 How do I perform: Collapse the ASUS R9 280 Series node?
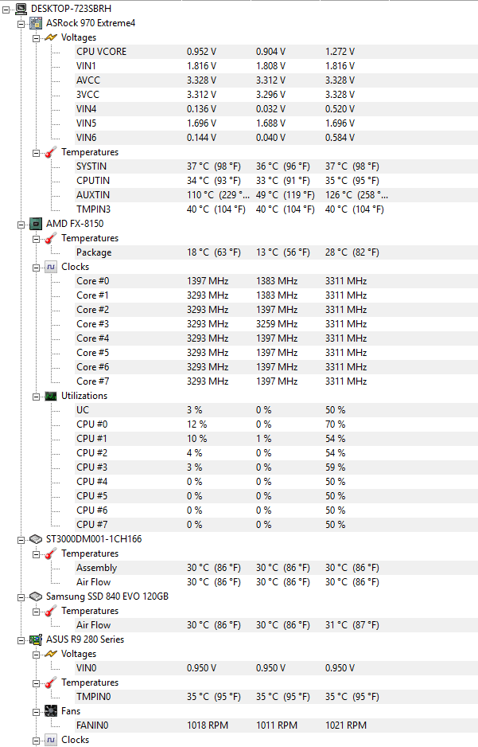[21, 639]
